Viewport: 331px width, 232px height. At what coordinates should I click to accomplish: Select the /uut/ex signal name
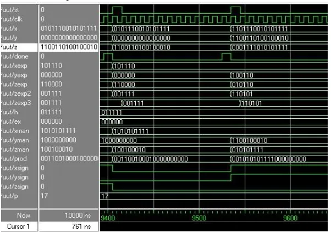(x=10, y=121)
